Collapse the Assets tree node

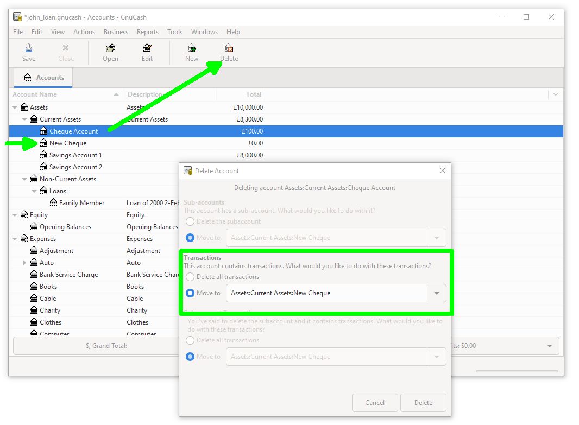[15, 107]
